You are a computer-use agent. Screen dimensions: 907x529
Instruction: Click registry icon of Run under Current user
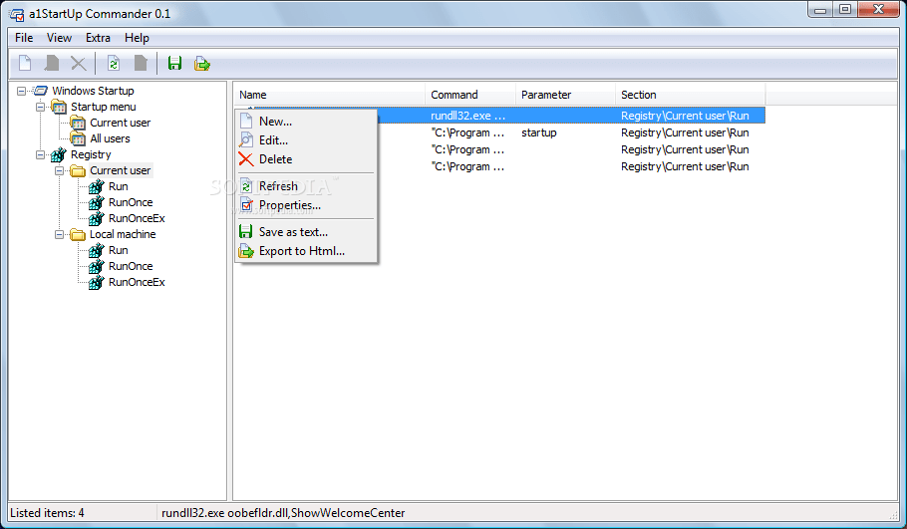(96, 186)
